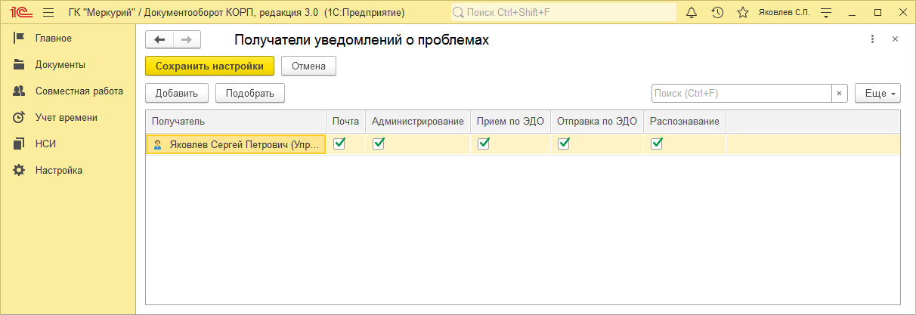Toggle the Администрирование checkbox in the row
The width and height of the screenshot is (916, 315).
coord(379,144)
